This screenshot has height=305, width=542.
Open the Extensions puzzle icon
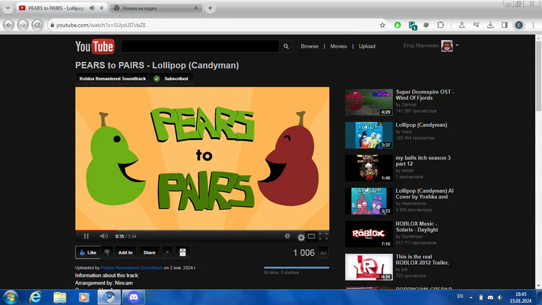(440, 25)
